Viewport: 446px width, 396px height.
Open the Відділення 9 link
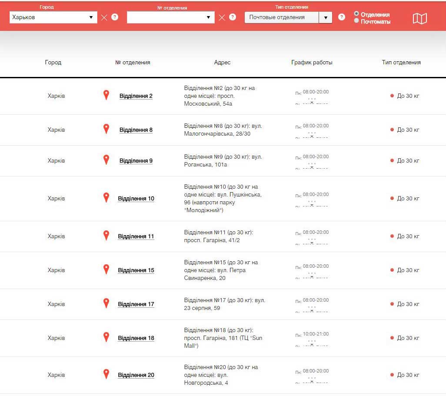point(136,161)
